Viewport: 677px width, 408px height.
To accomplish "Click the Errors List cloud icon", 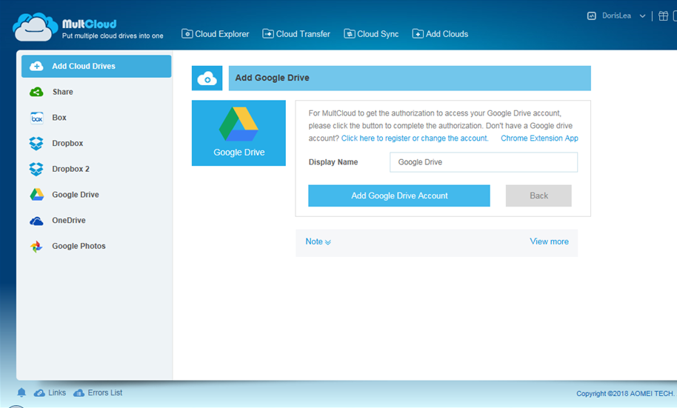I will 79,393.
